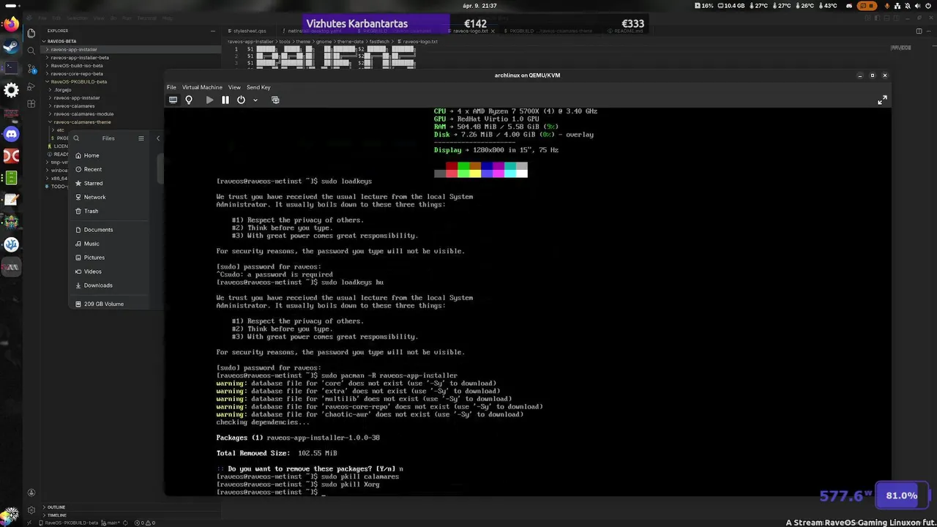This screenshot has height=527, width=937.
Task: Open Source Control view in VS Code
Action: coord(31,69)
